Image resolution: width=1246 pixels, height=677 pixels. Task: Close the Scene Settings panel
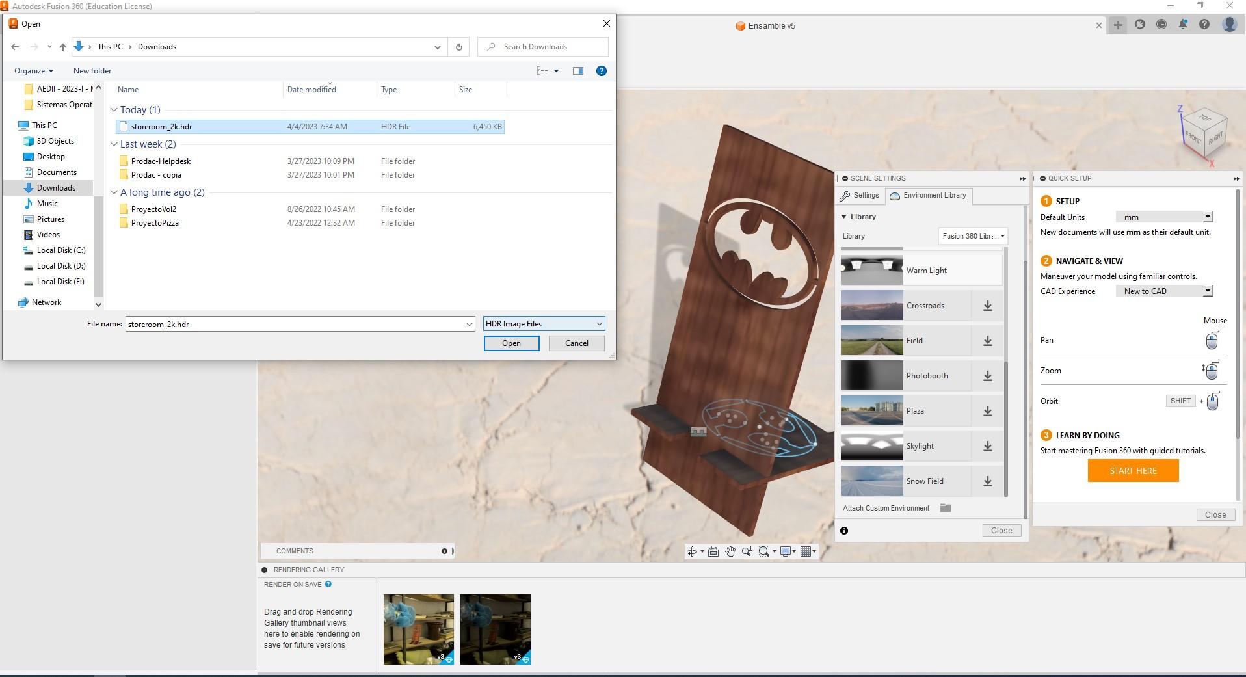pyautogui.click(x=1001, y=531)
